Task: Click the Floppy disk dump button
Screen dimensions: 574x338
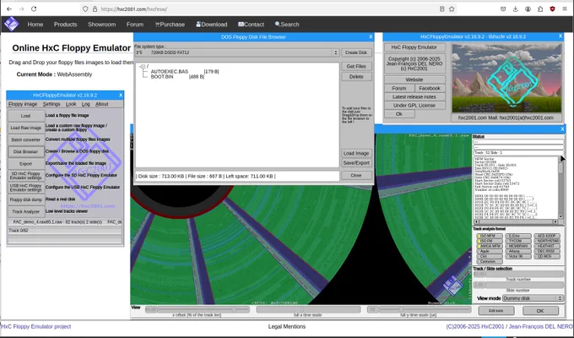Action: click(25, 199)
